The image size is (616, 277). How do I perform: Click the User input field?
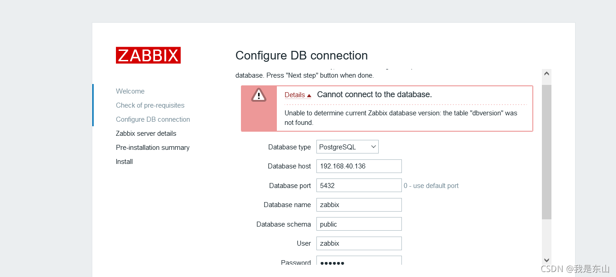[x=359, y=243]
